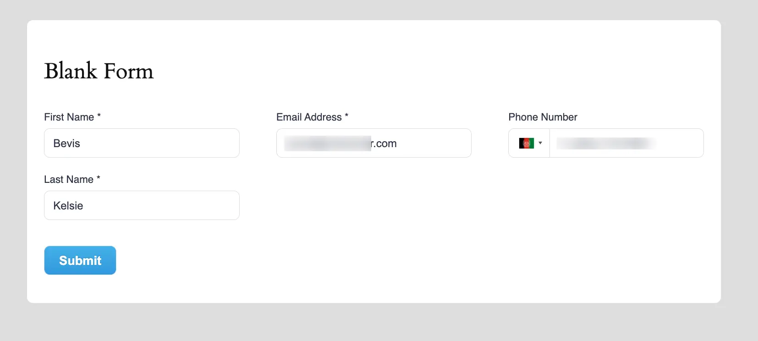Click the "First Name" field label
Image resolution: width=758 pixels, height=341 pixels.
[69, 117]
